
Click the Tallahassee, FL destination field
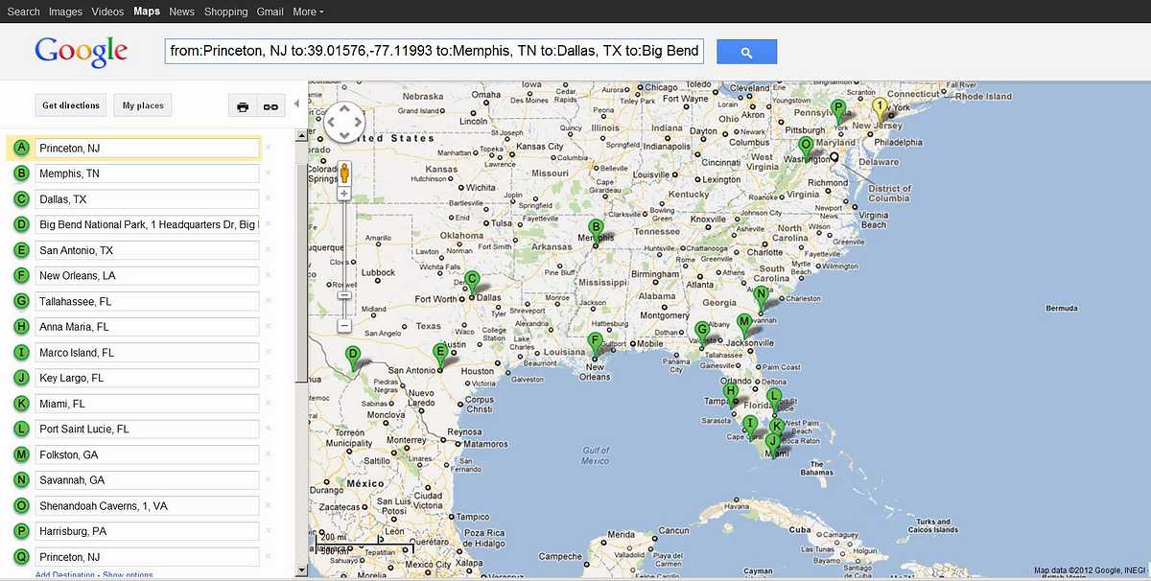147,301
